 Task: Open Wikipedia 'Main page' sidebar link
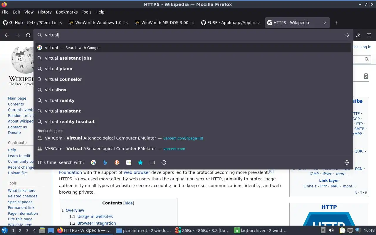tap(17, 98)
